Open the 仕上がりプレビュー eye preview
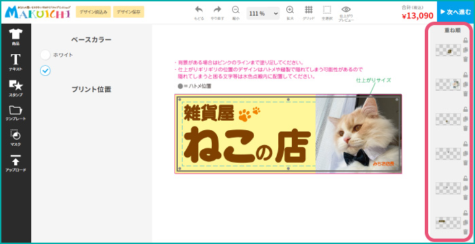This screenshot has height=244, width=475. pos(346,14)
